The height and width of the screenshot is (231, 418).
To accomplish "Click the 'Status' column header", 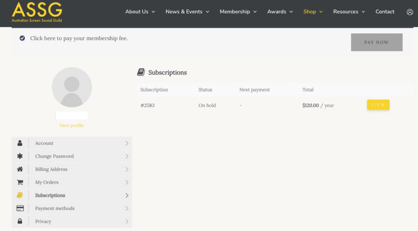I will point(205,90).
